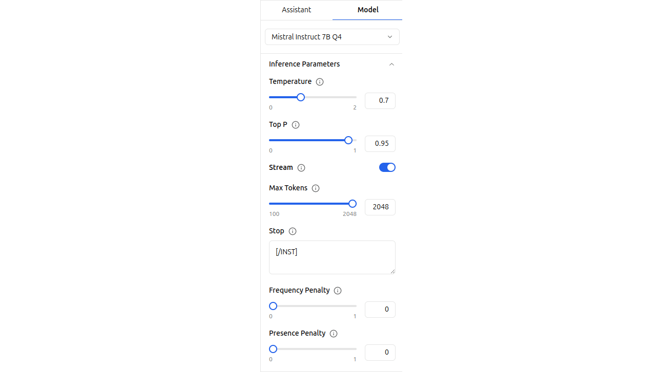Select the Model tab
Viewport: 662px width, 372px height.
[x=368, y=10]
